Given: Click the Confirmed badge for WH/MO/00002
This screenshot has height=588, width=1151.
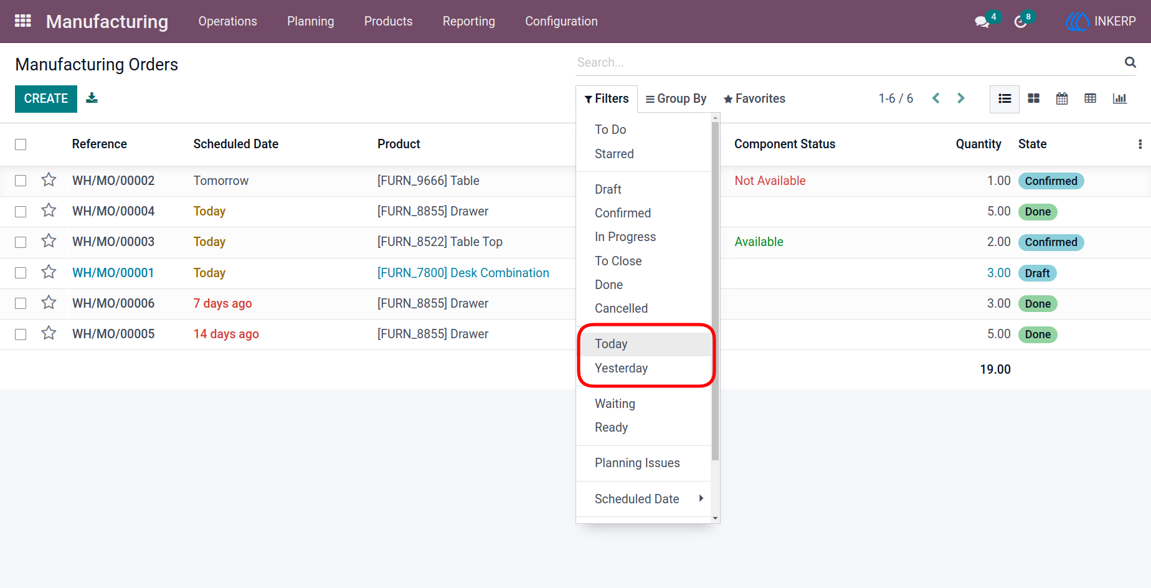Looking at the screenshot, I should coord(1051,181).
